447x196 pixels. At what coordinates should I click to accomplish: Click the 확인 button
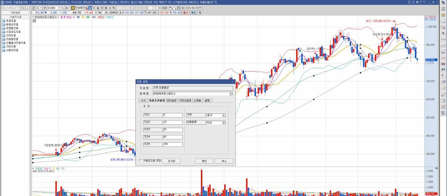(204, 161)
